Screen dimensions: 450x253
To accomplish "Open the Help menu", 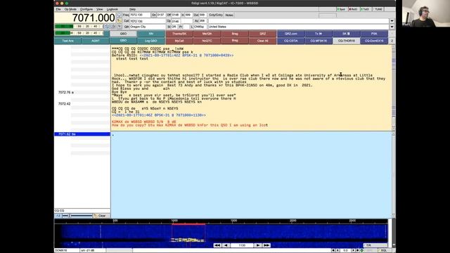I will [x=132, y=9].
